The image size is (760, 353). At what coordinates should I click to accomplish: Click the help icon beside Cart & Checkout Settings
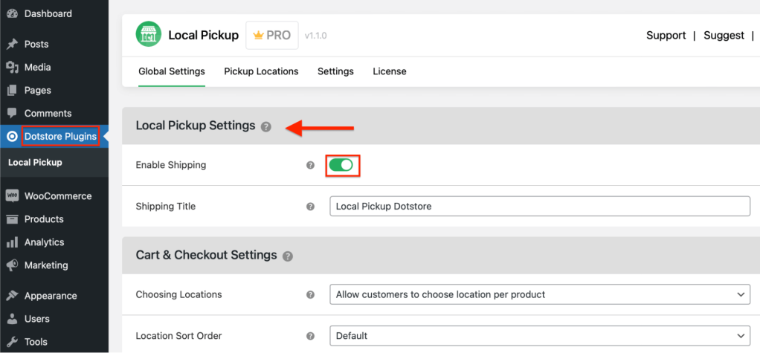tap(288, 256)
